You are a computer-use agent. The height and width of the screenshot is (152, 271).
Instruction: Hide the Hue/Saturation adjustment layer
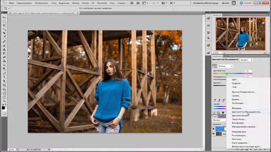213,129
